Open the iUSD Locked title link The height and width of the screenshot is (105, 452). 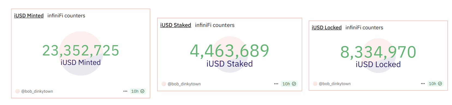pos(327,28)
